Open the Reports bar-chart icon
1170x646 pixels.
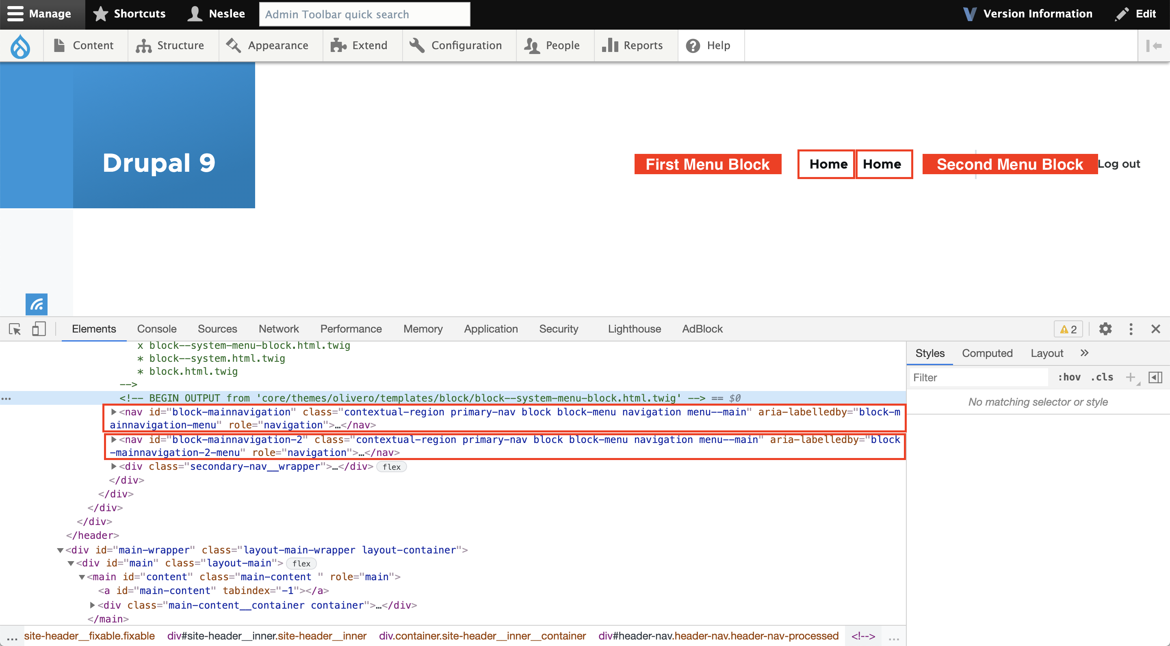click(x=611, y=45)
